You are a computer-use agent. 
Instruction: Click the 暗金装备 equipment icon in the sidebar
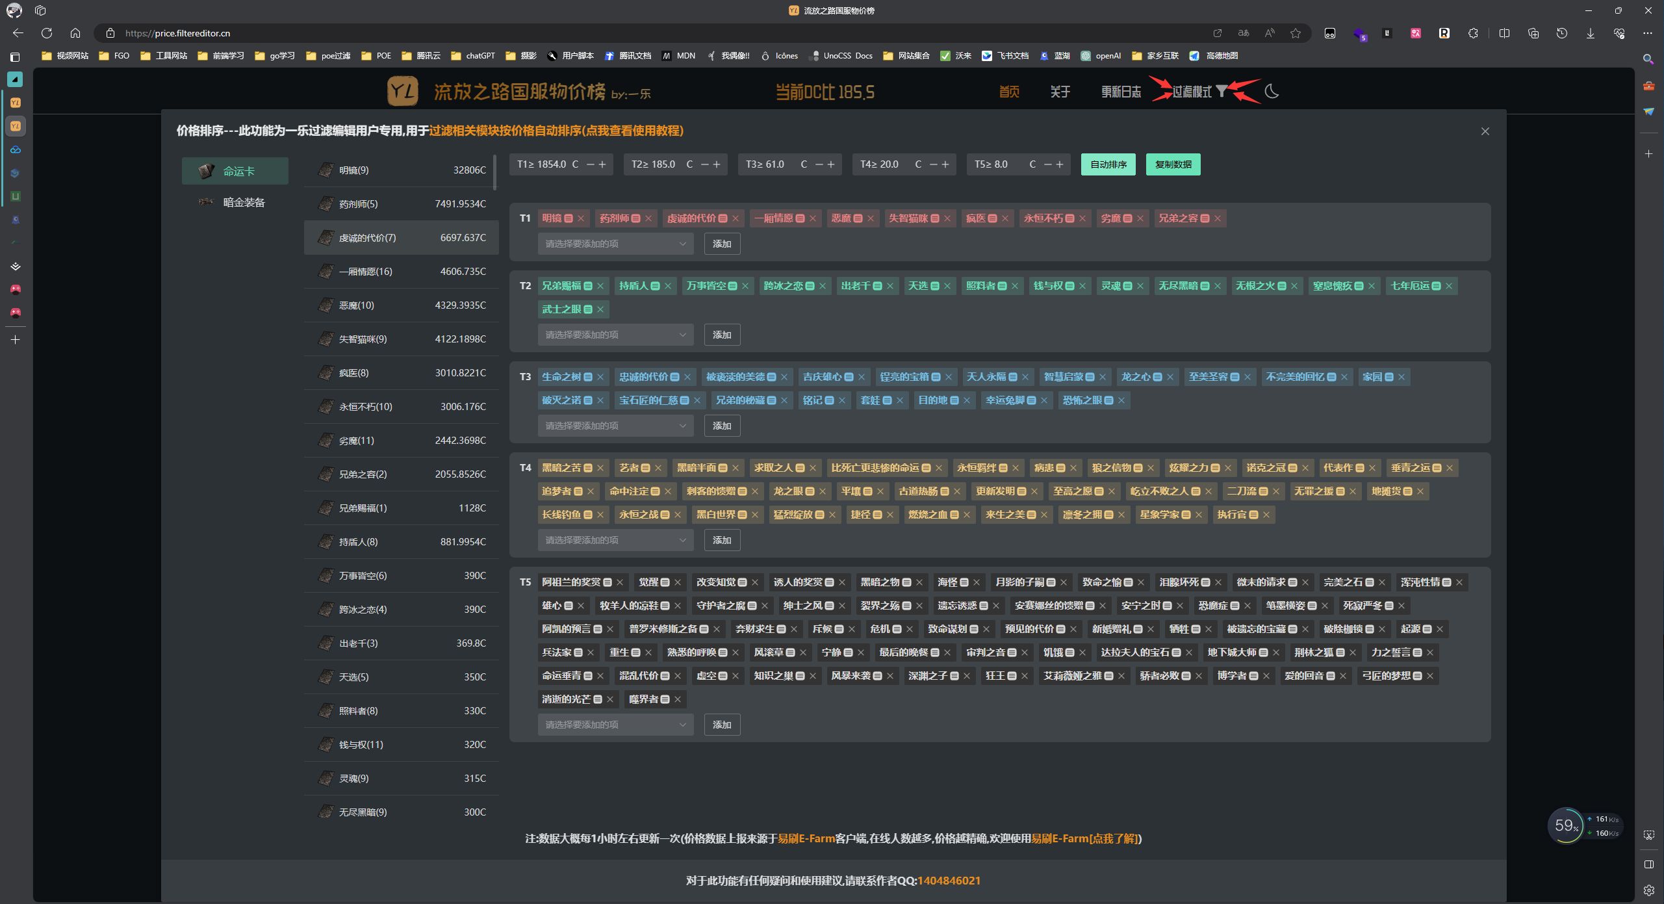pos(205,202)
